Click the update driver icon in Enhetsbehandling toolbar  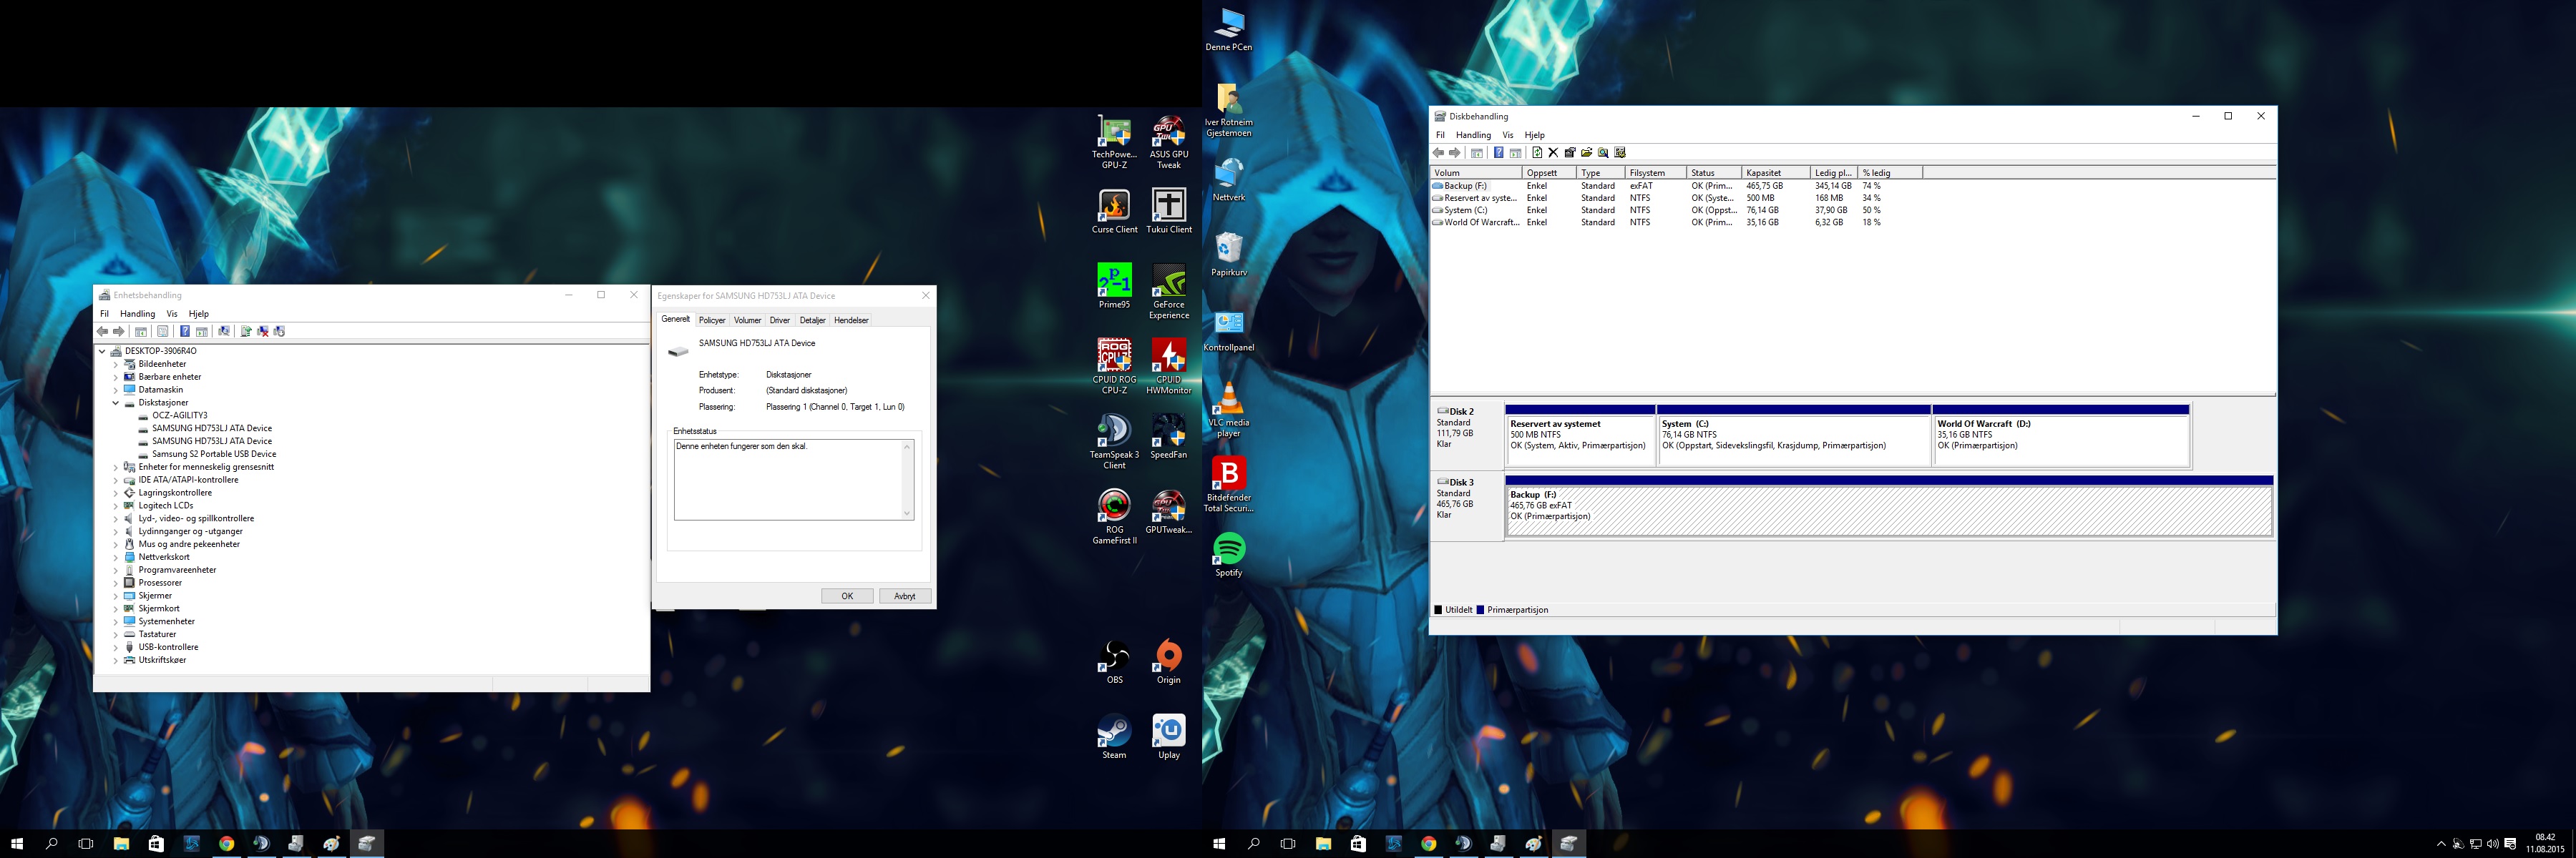(x=246, y=332)
